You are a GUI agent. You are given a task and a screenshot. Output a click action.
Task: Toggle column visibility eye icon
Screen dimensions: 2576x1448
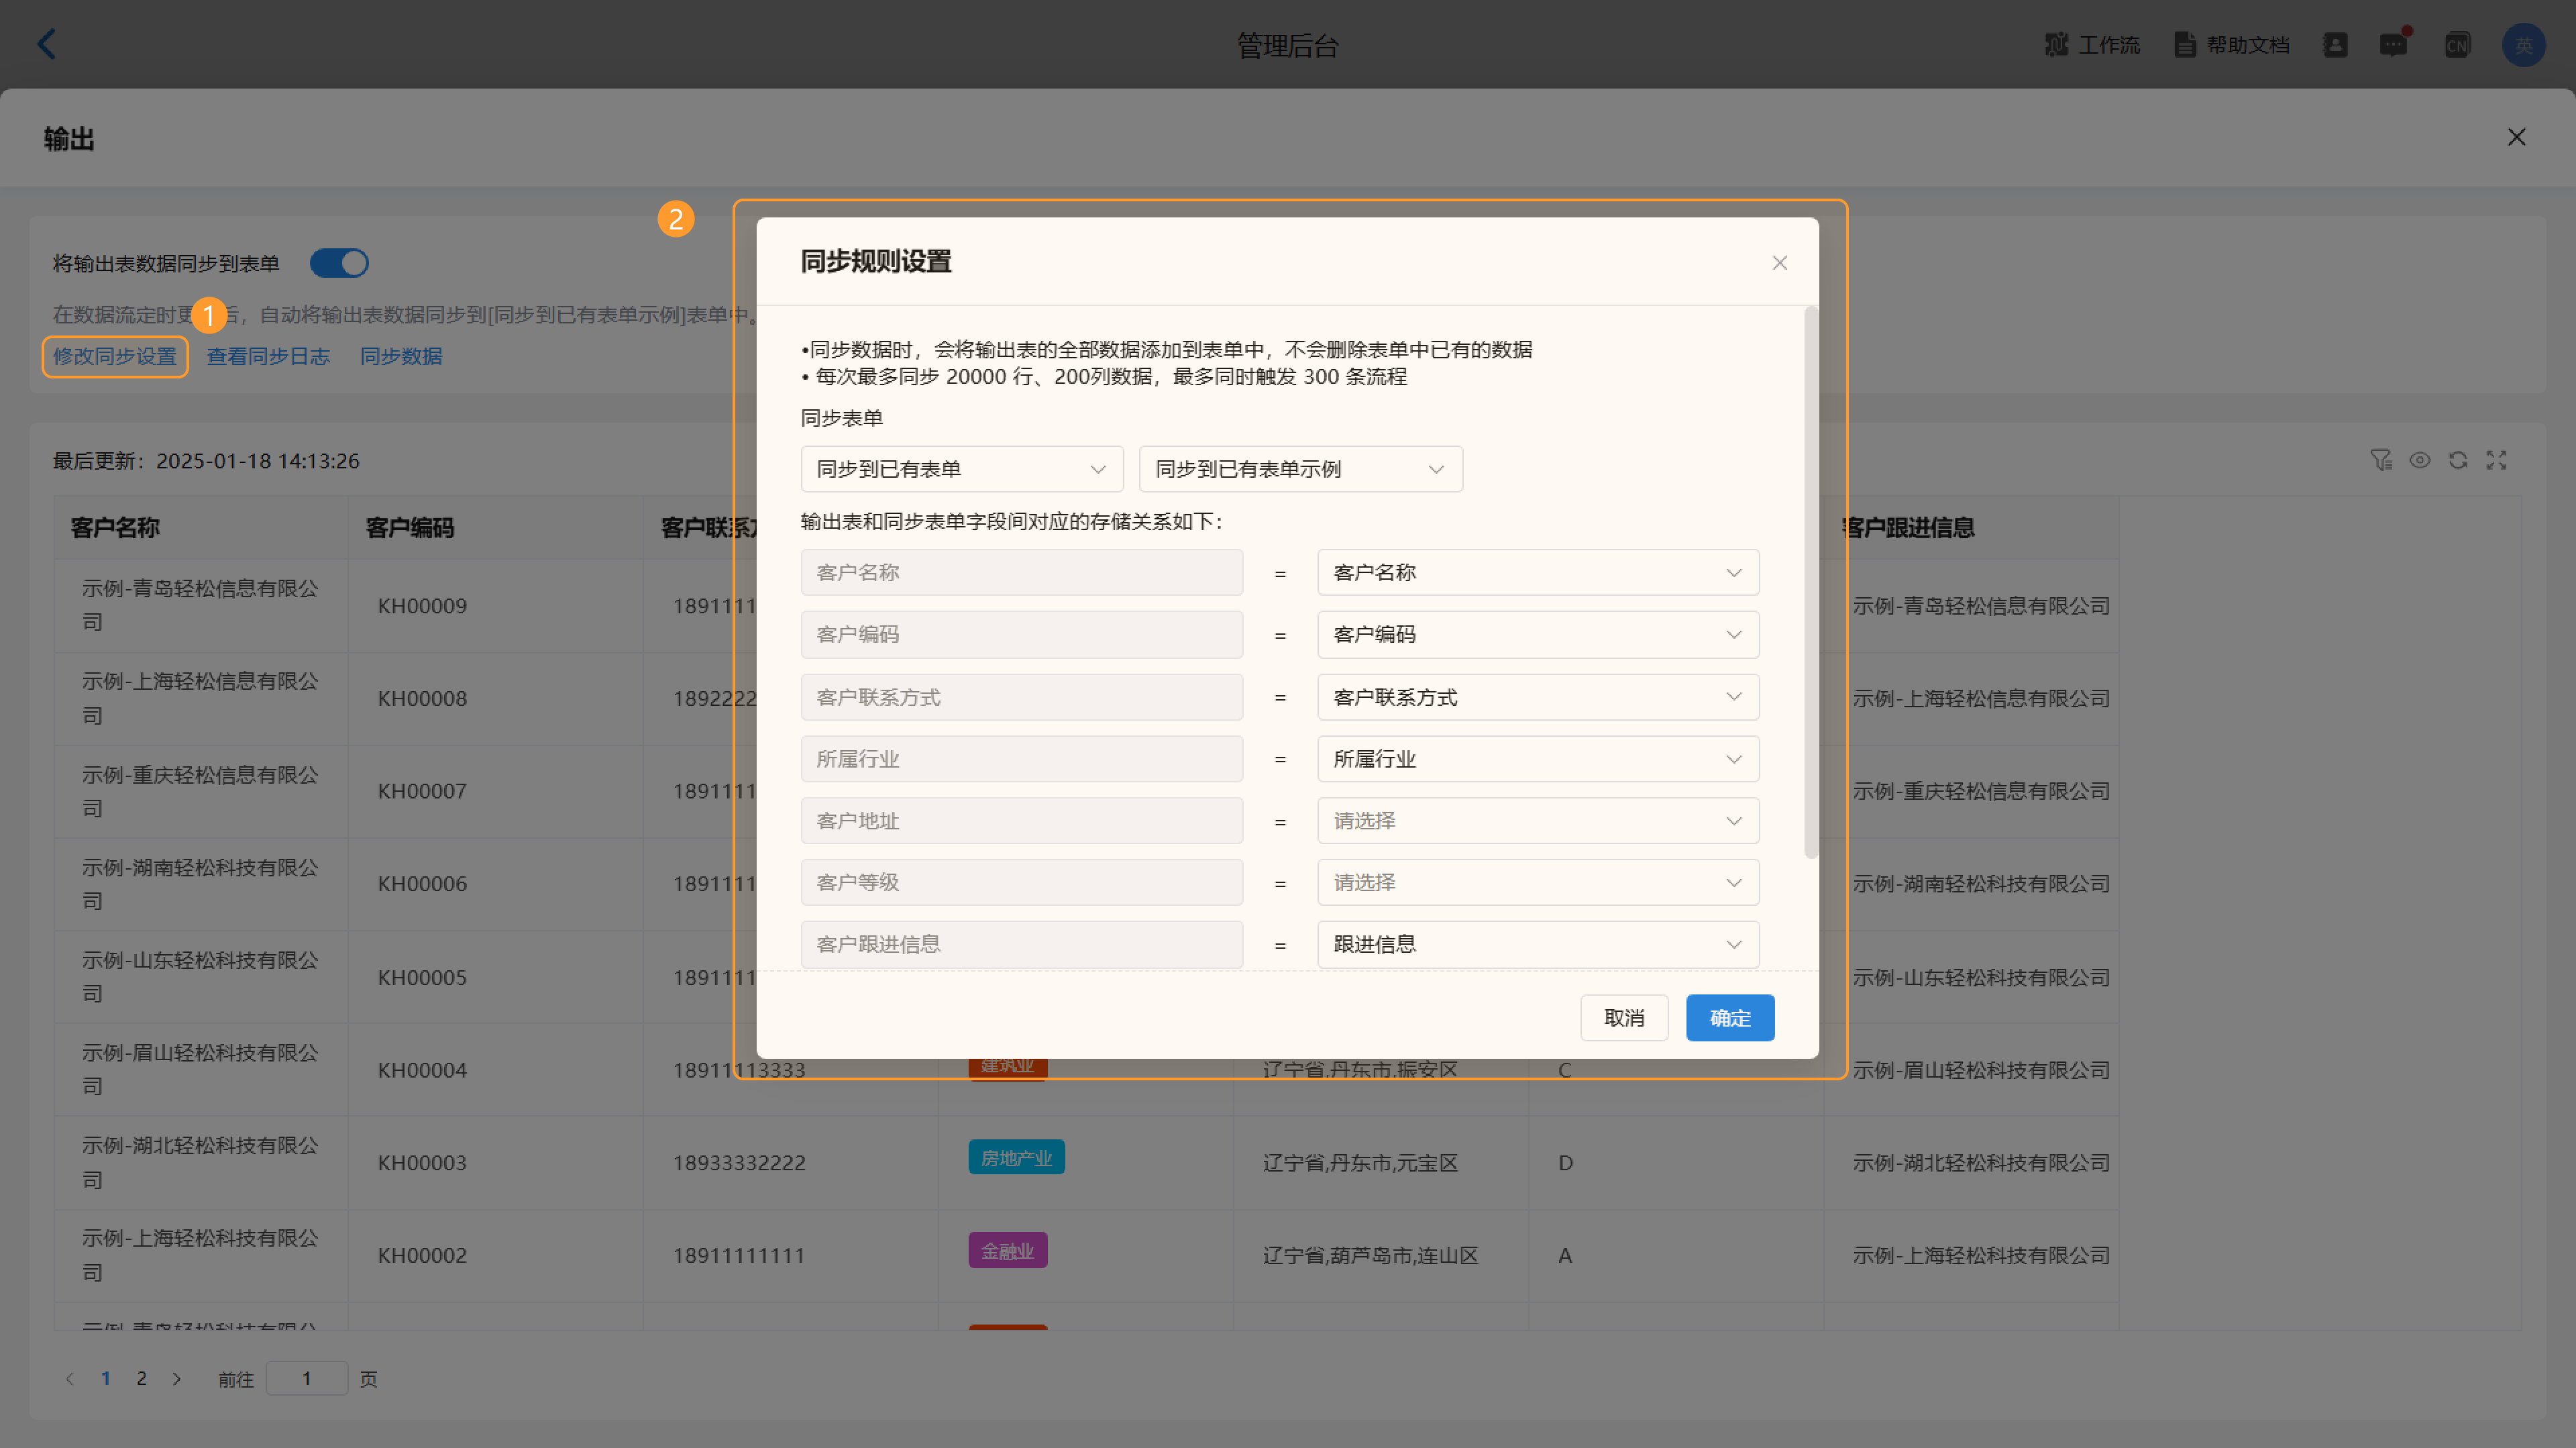coord(2419,460)
